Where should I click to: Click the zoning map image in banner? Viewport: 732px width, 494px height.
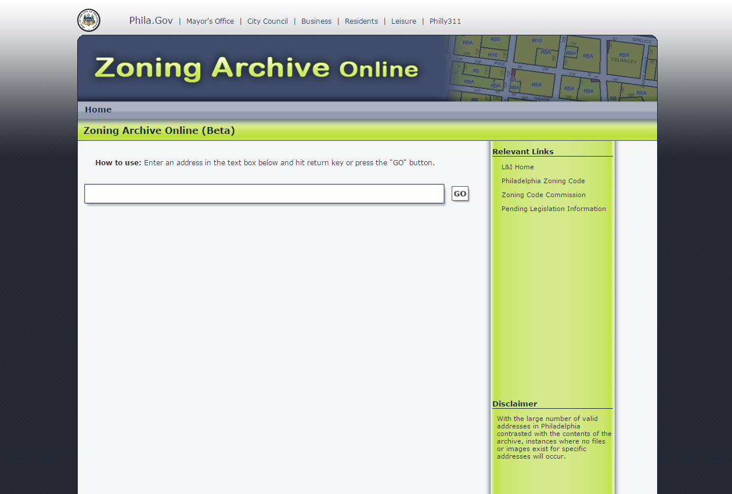[x=553, y=68]
